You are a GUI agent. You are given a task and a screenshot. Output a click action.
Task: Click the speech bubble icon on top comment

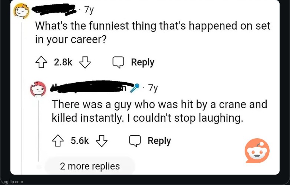point(118,62)
